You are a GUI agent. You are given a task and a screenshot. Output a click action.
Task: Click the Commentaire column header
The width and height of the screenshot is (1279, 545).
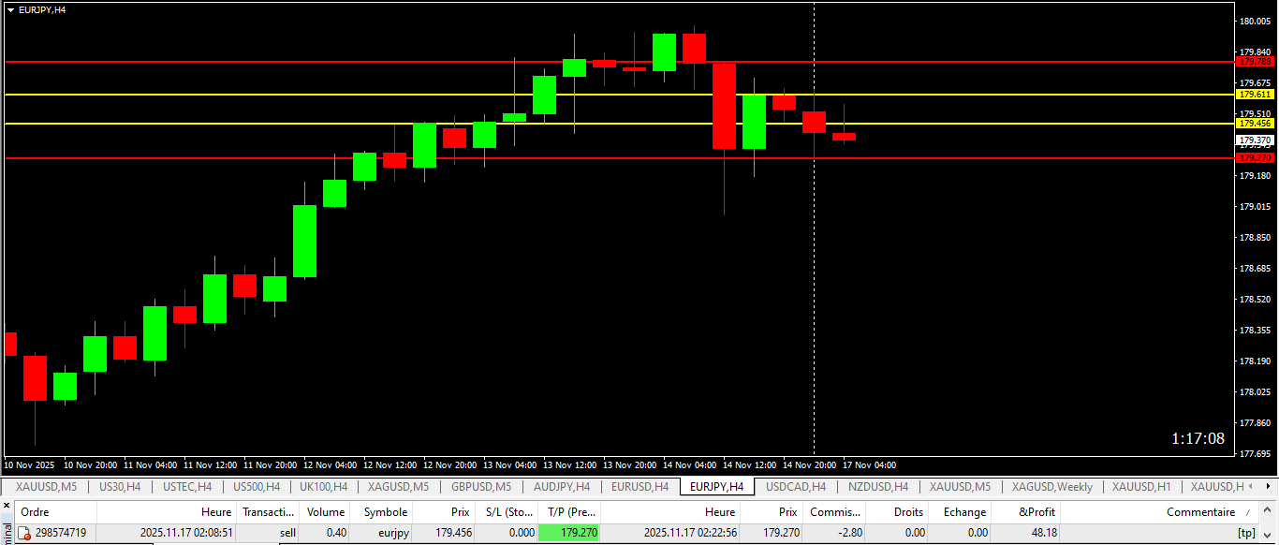[x=1200, y=512]
